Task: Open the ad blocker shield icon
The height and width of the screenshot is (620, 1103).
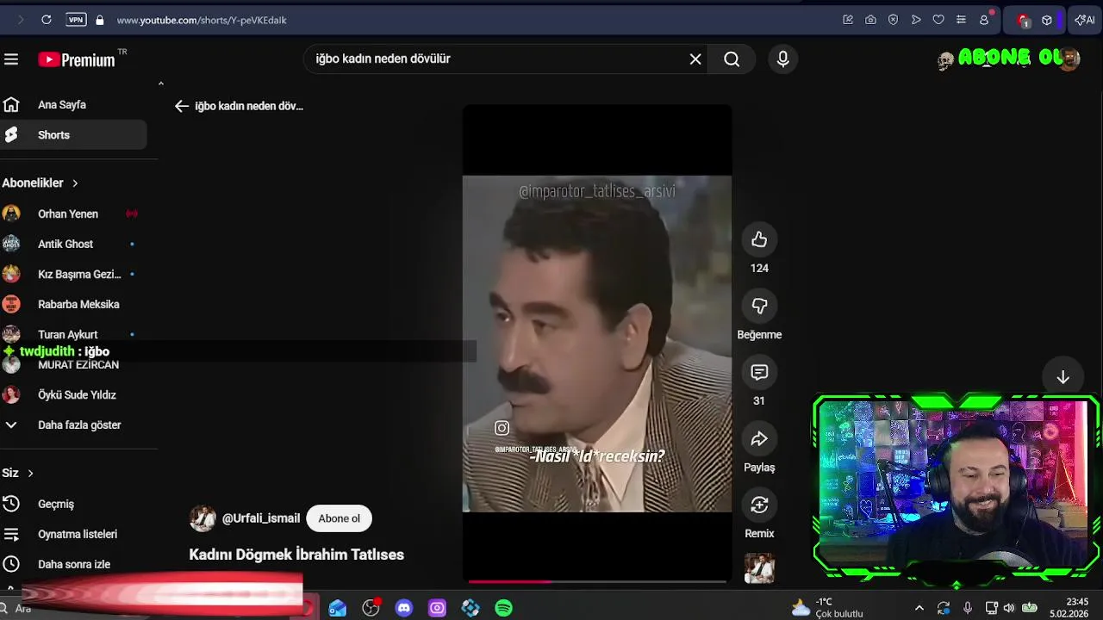Action: [x=893, y=20]
